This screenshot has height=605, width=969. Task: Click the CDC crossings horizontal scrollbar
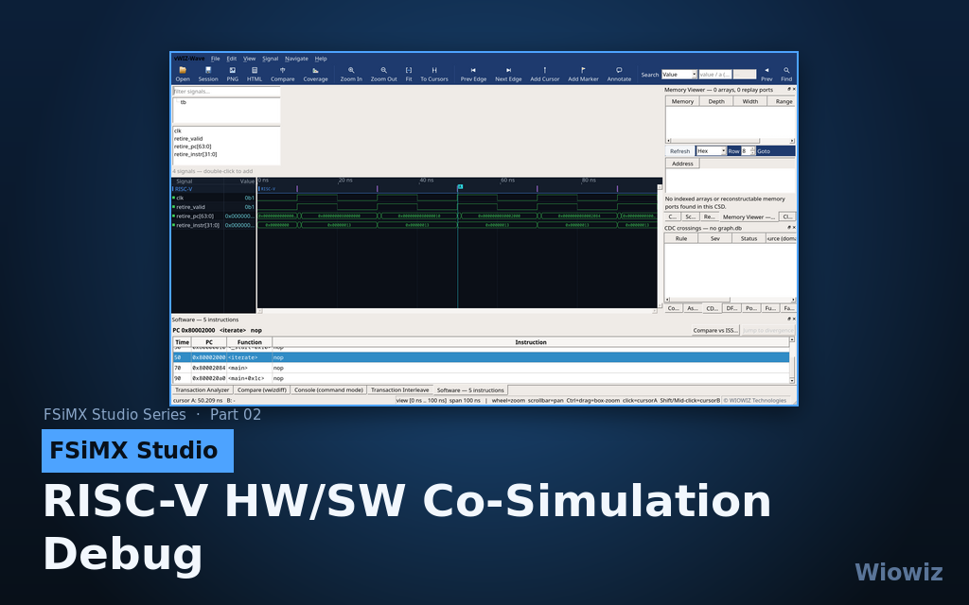731,300
